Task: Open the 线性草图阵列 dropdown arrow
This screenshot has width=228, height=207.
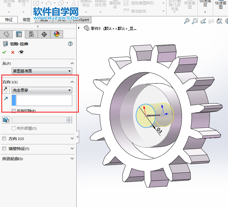Action: [x=163, y=3]
